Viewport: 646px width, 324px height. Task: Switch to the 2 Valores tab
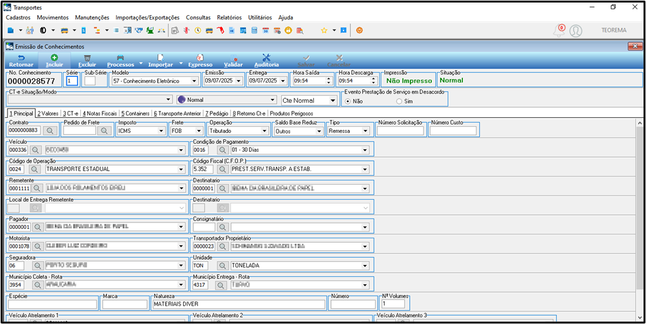[x=48, y=113]
